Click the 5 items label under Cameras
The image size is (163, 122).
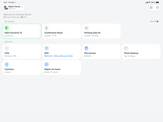(x=8, y=72)
